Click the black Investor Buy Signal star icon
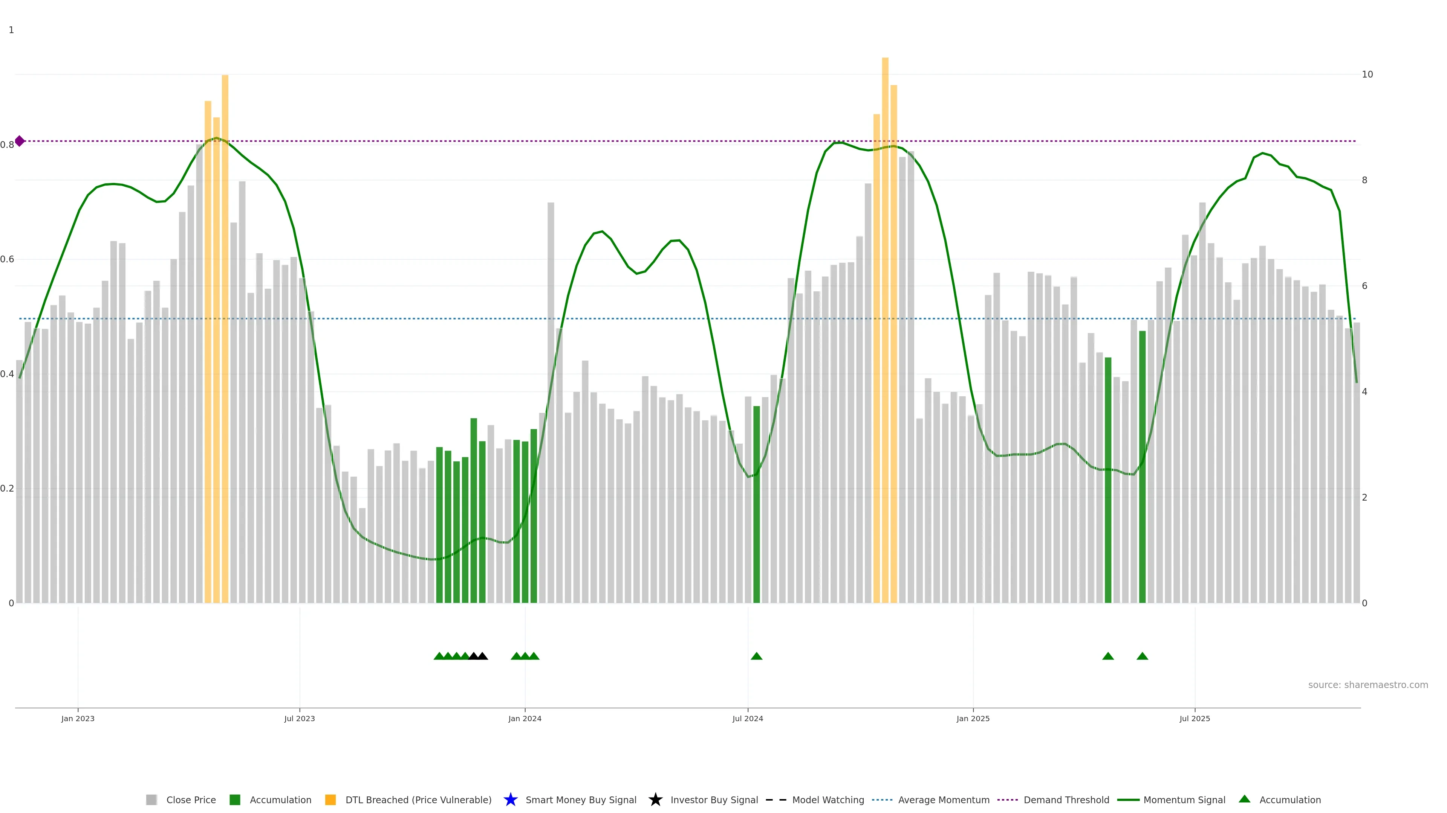The width and height of the screenshot is (1447, 813). [655, 799]
